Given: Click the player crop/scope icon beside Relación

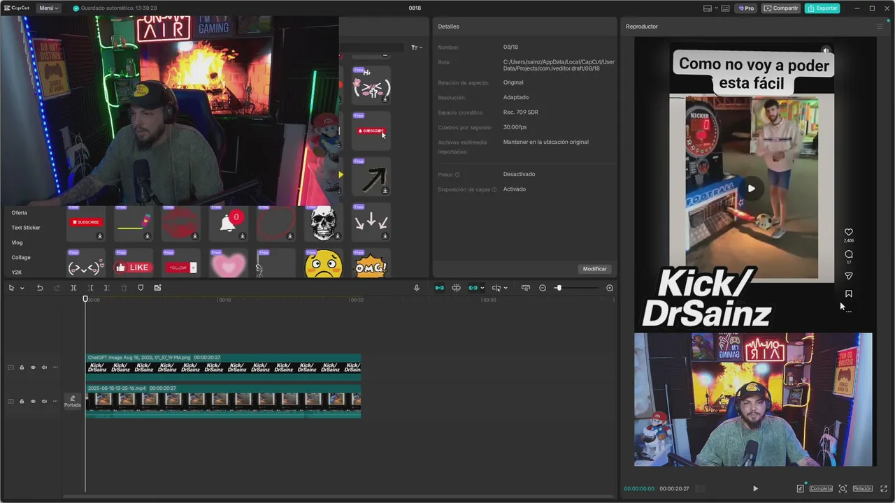Looking at the screenshot, I should pos(843,488).
